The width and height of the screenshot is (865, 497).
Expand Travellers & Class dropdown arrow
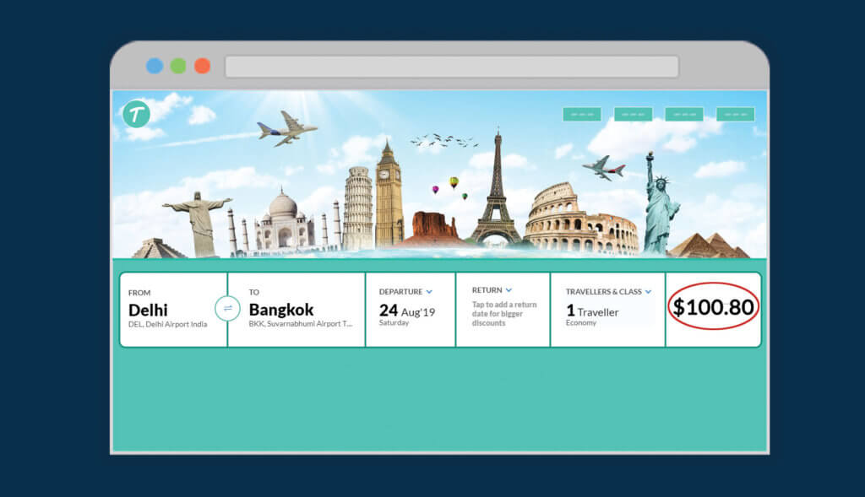pyautogui.click(x=648, y=291)
